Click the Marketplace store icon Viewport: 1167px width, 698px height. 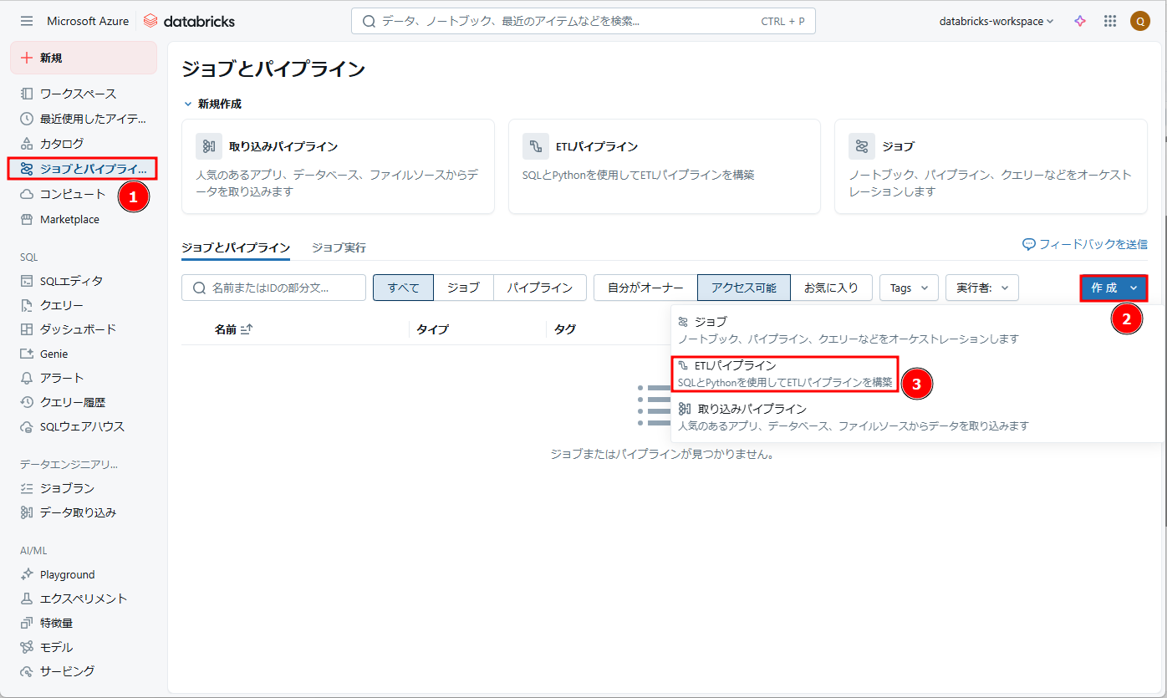27,219
